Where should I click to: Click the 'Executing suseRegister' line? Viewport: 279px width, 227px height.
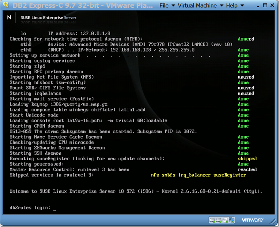pos(87,159)
